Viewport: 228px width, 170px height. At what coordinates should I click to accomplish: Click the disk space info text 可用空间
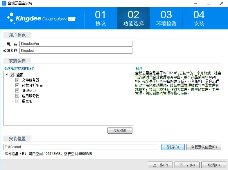click(x=48, y=154)
